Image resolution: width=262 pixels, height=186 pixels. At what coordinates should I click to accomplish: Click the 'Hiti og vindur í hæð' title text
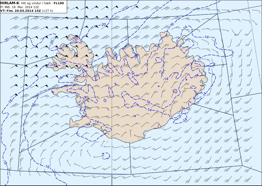[x=36, y=3]
